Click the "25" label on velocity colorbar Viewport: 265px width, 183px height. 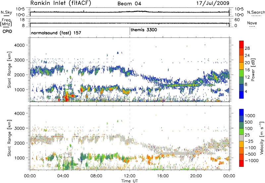pyautogui.click(x=247, y=135)
